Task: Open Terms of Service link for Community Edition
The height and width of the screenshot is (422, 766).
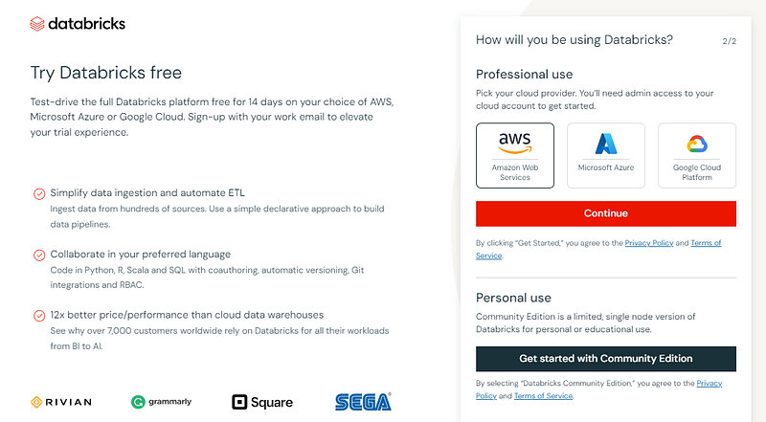Action: 543,395
